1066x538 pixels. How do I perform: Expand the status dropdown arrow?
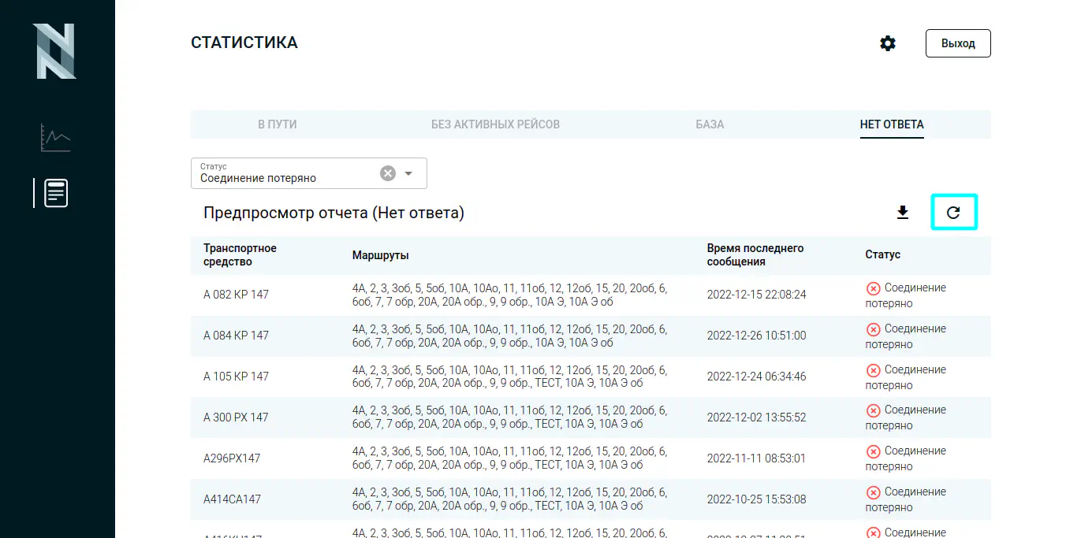tap(408, 173)
